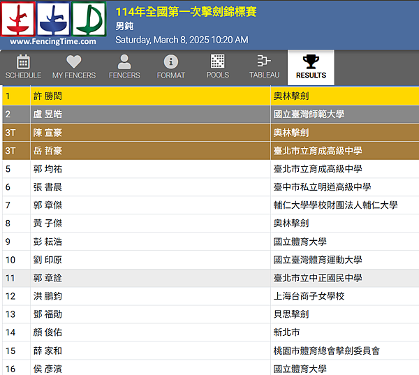The image size is (419, 375).
Task: Click tournament title 114年全國第一次擊劍錦標賽
Action: 186,12
